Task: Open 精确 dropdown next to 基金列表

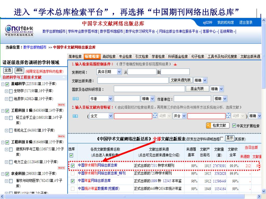Action: point(217,89)
